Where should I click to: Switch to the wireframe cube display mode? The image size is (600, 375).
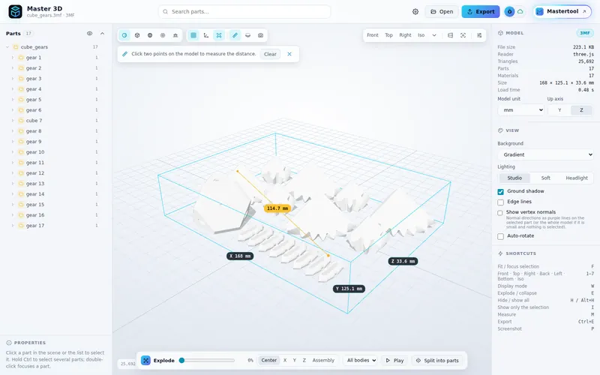coord(137,35)
